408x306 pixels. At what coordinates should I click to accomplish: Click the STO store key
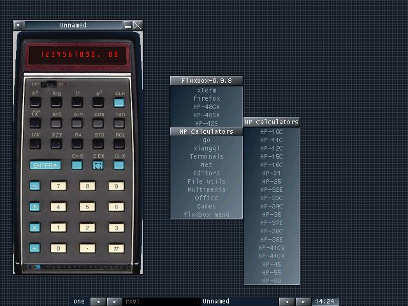[98, 144]
